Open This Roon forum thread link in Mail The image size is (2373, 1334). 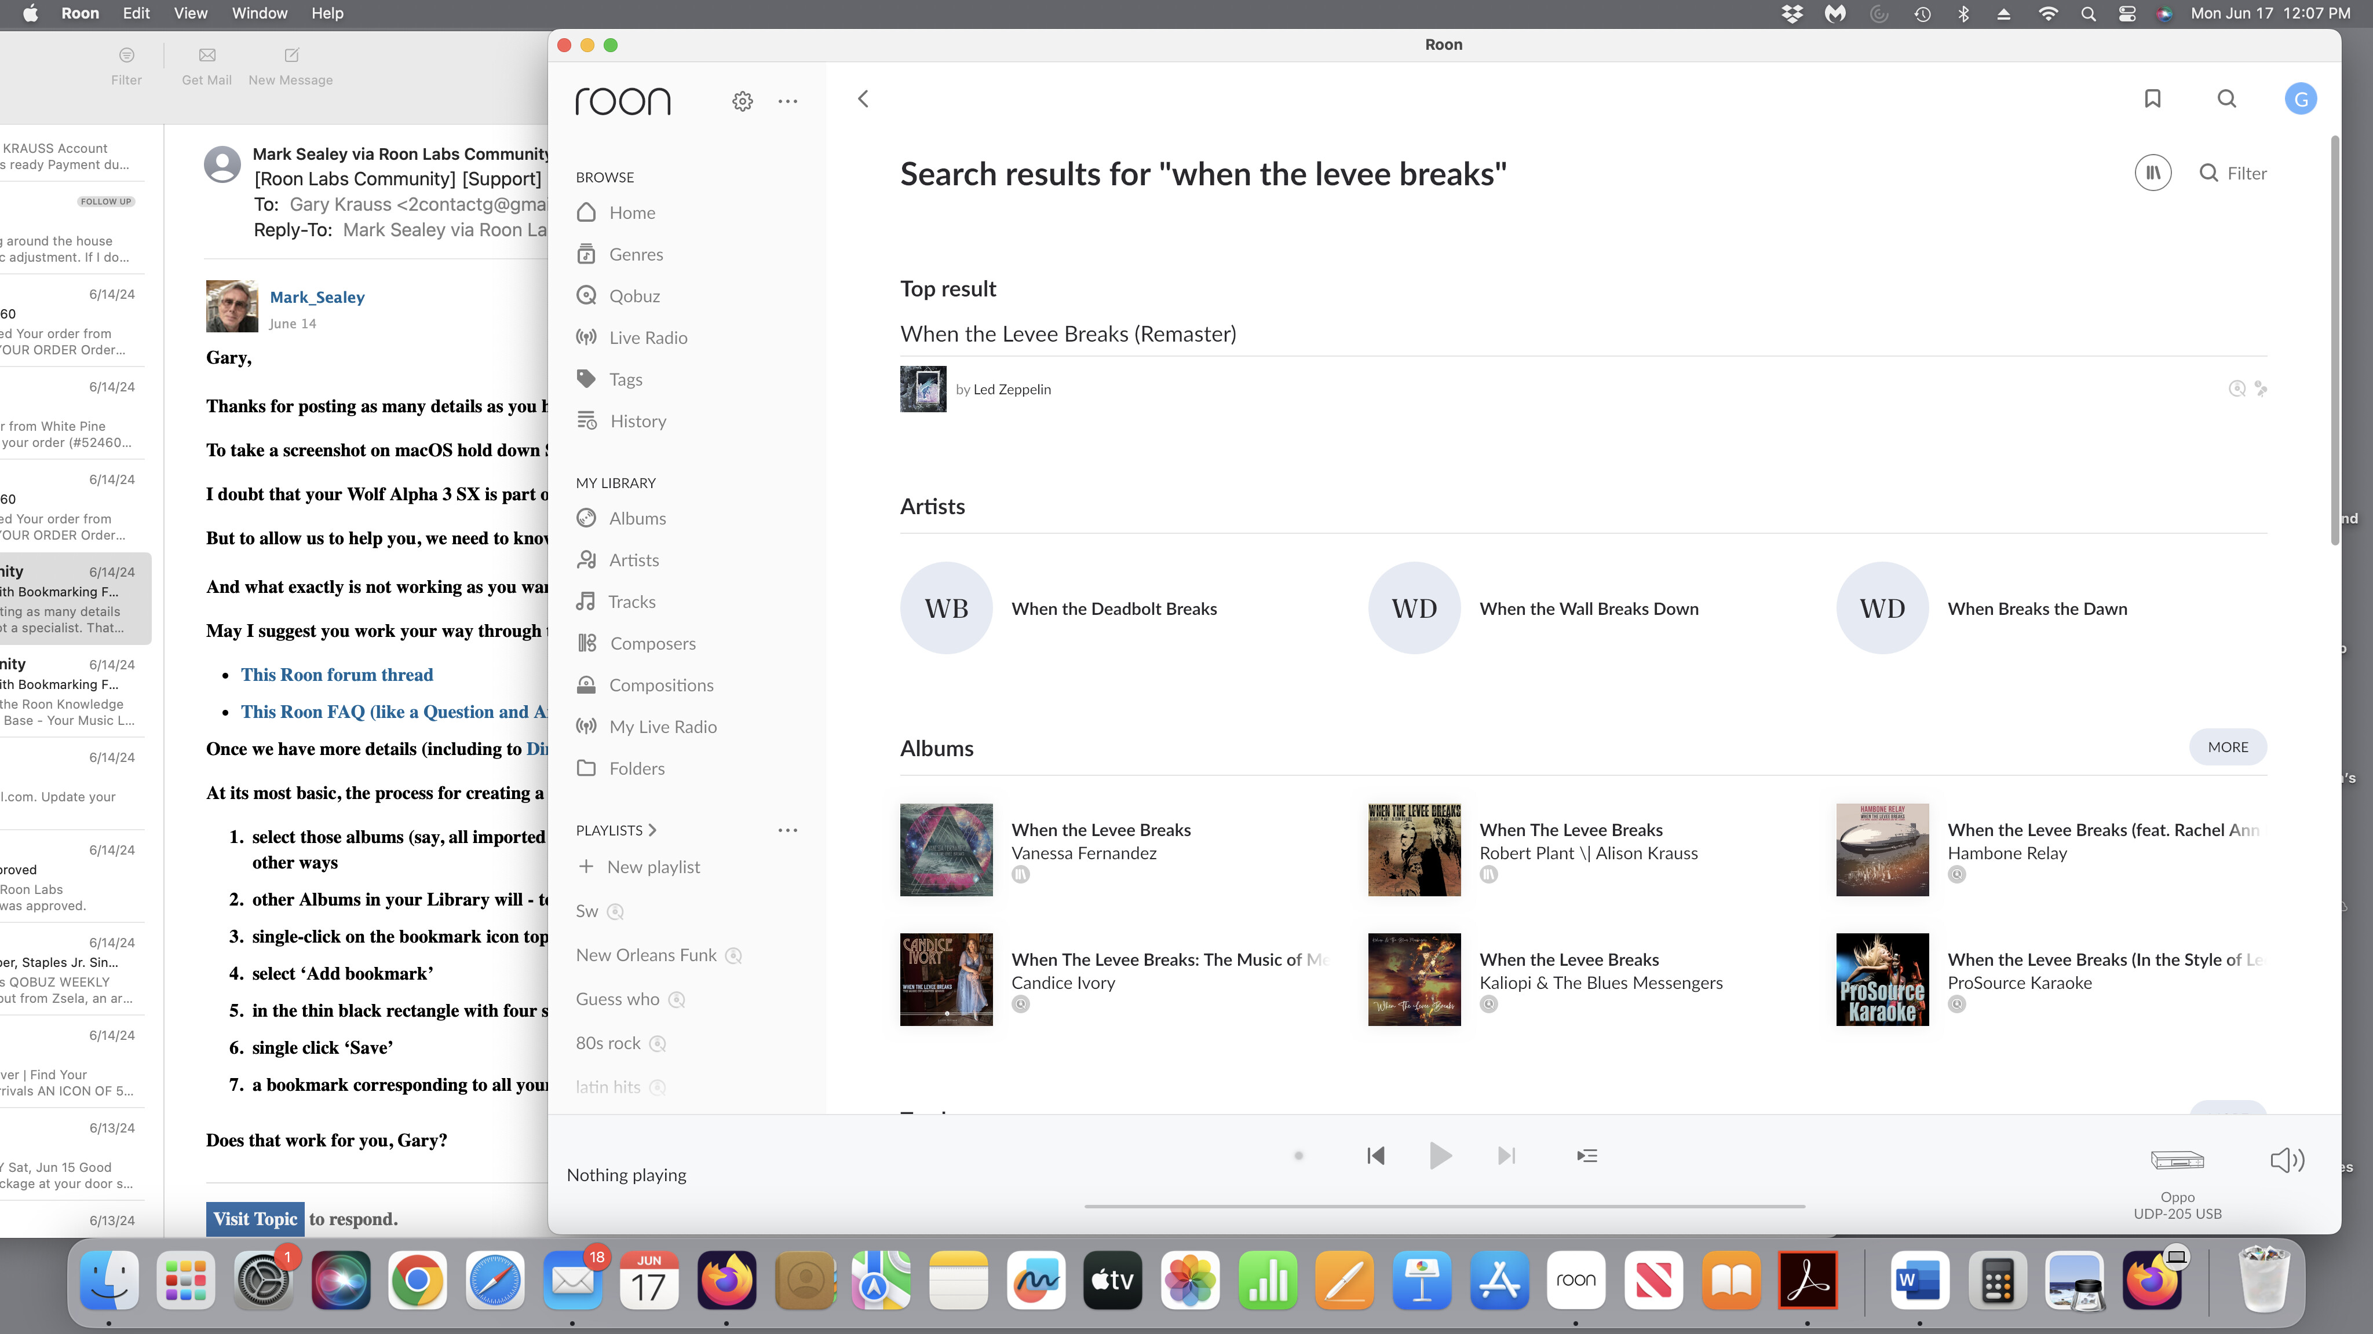337,675
